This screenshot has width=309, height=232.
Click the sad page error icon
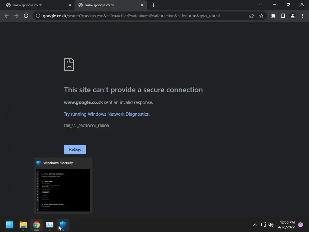click(69, 64)
